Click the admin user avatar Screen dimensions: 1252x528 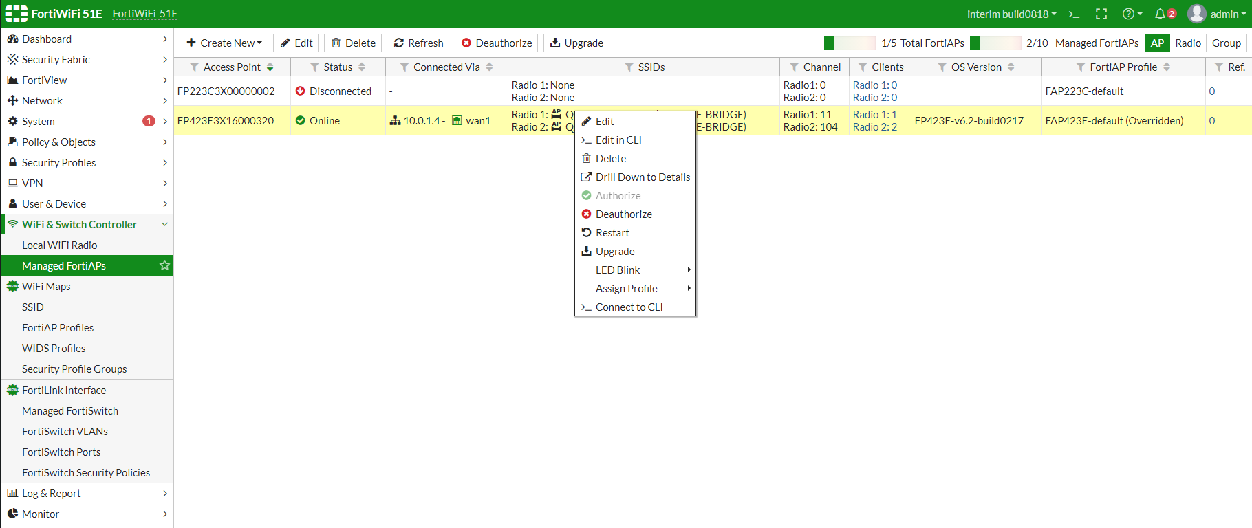[1197, 14]
